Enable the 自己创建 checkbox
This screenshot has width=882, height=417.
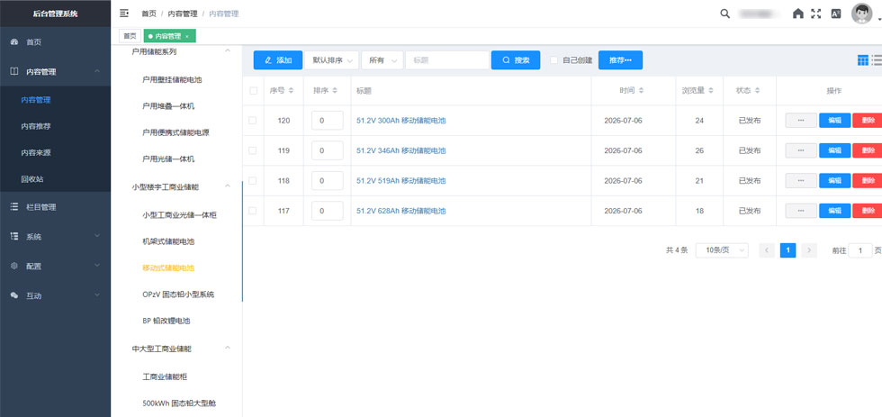pyautogui.click(x=553, y=60)
